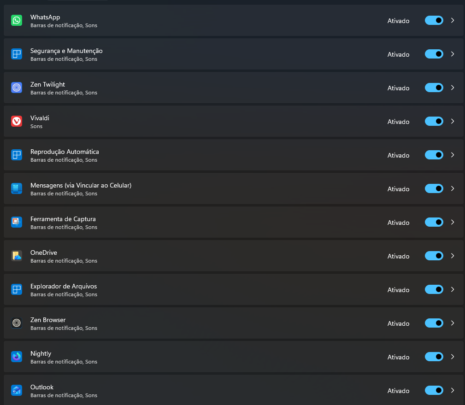This screenshot has height=405, width=465.
Task: Click the Outlook app icon
Action: (x=17, y=390)
